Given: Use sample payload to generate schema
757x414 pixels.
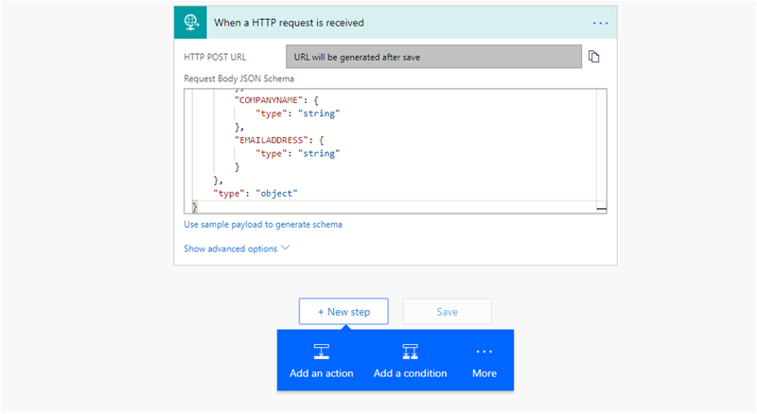Looking at the screenshot, I should [263, 225].
